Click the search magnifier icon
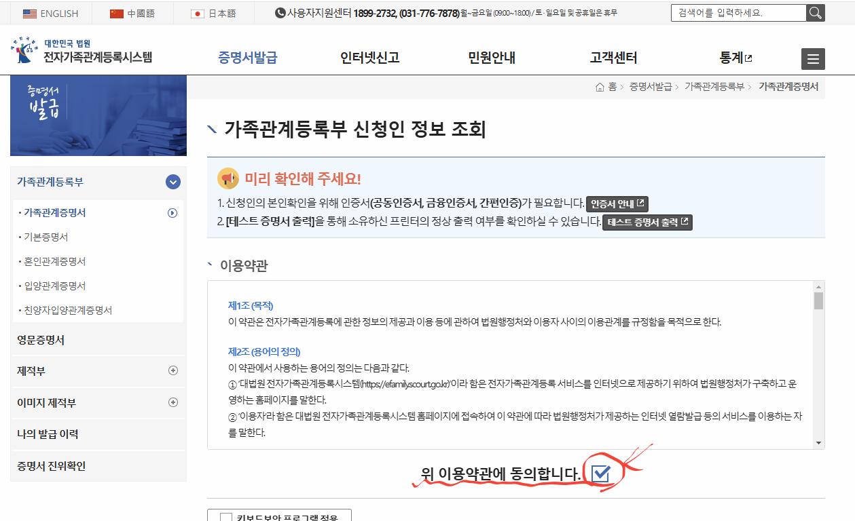Screen dimensions: 855x521 coord(815,12)
